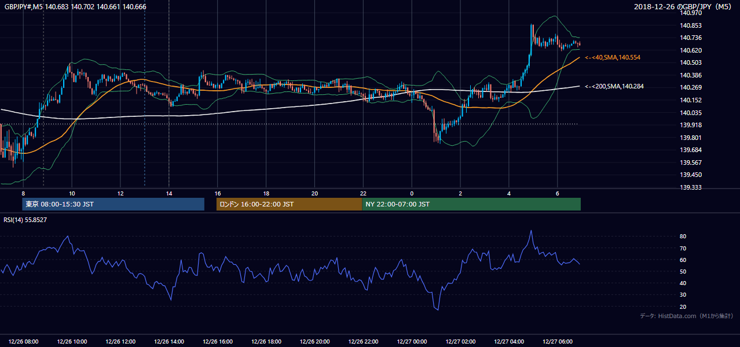Click the 12/26 14:00 bottom date label
This screenshot has height=347, width=740.
169,341
